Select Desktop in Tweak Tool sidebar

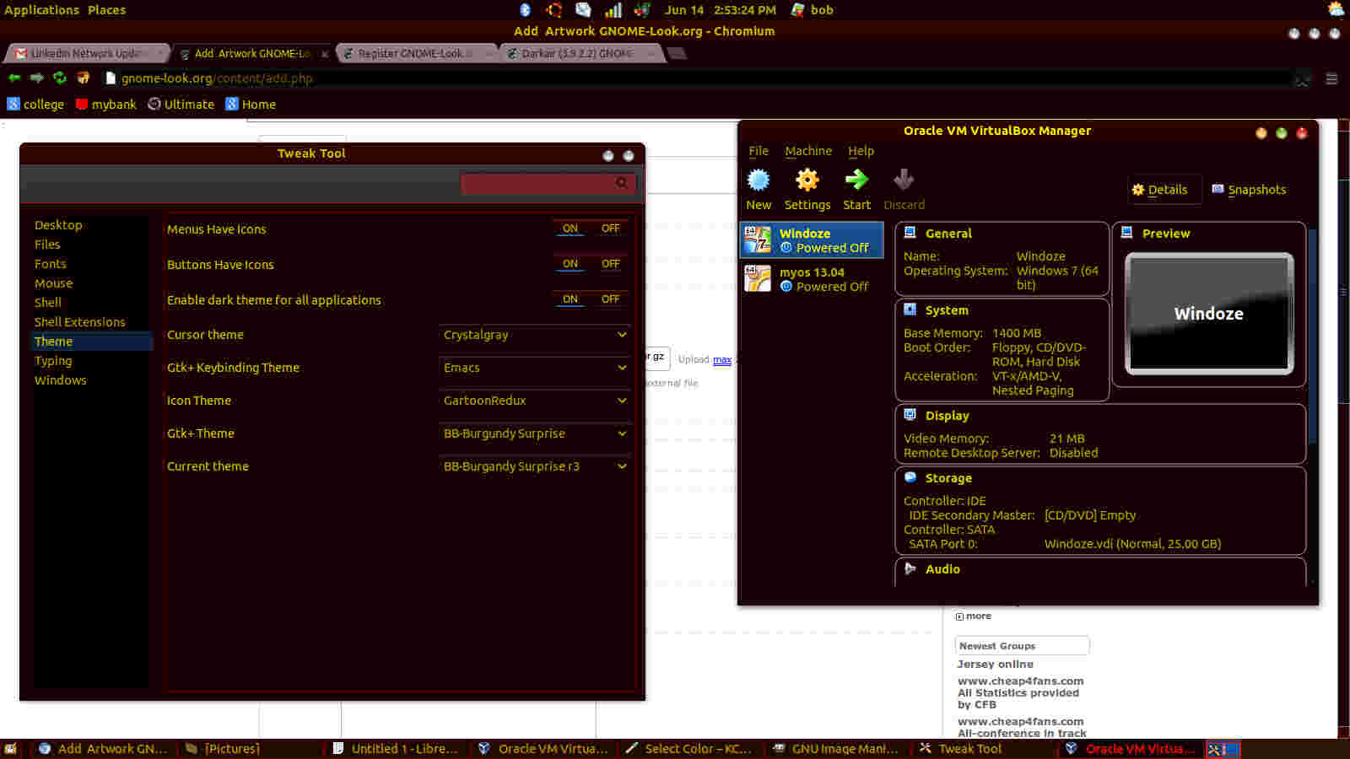click(58, 225)
